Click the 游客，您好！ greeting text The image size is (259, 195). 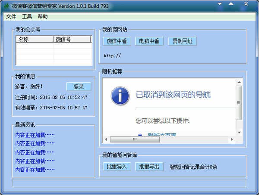pyautogui.click(x=29, y=87)
